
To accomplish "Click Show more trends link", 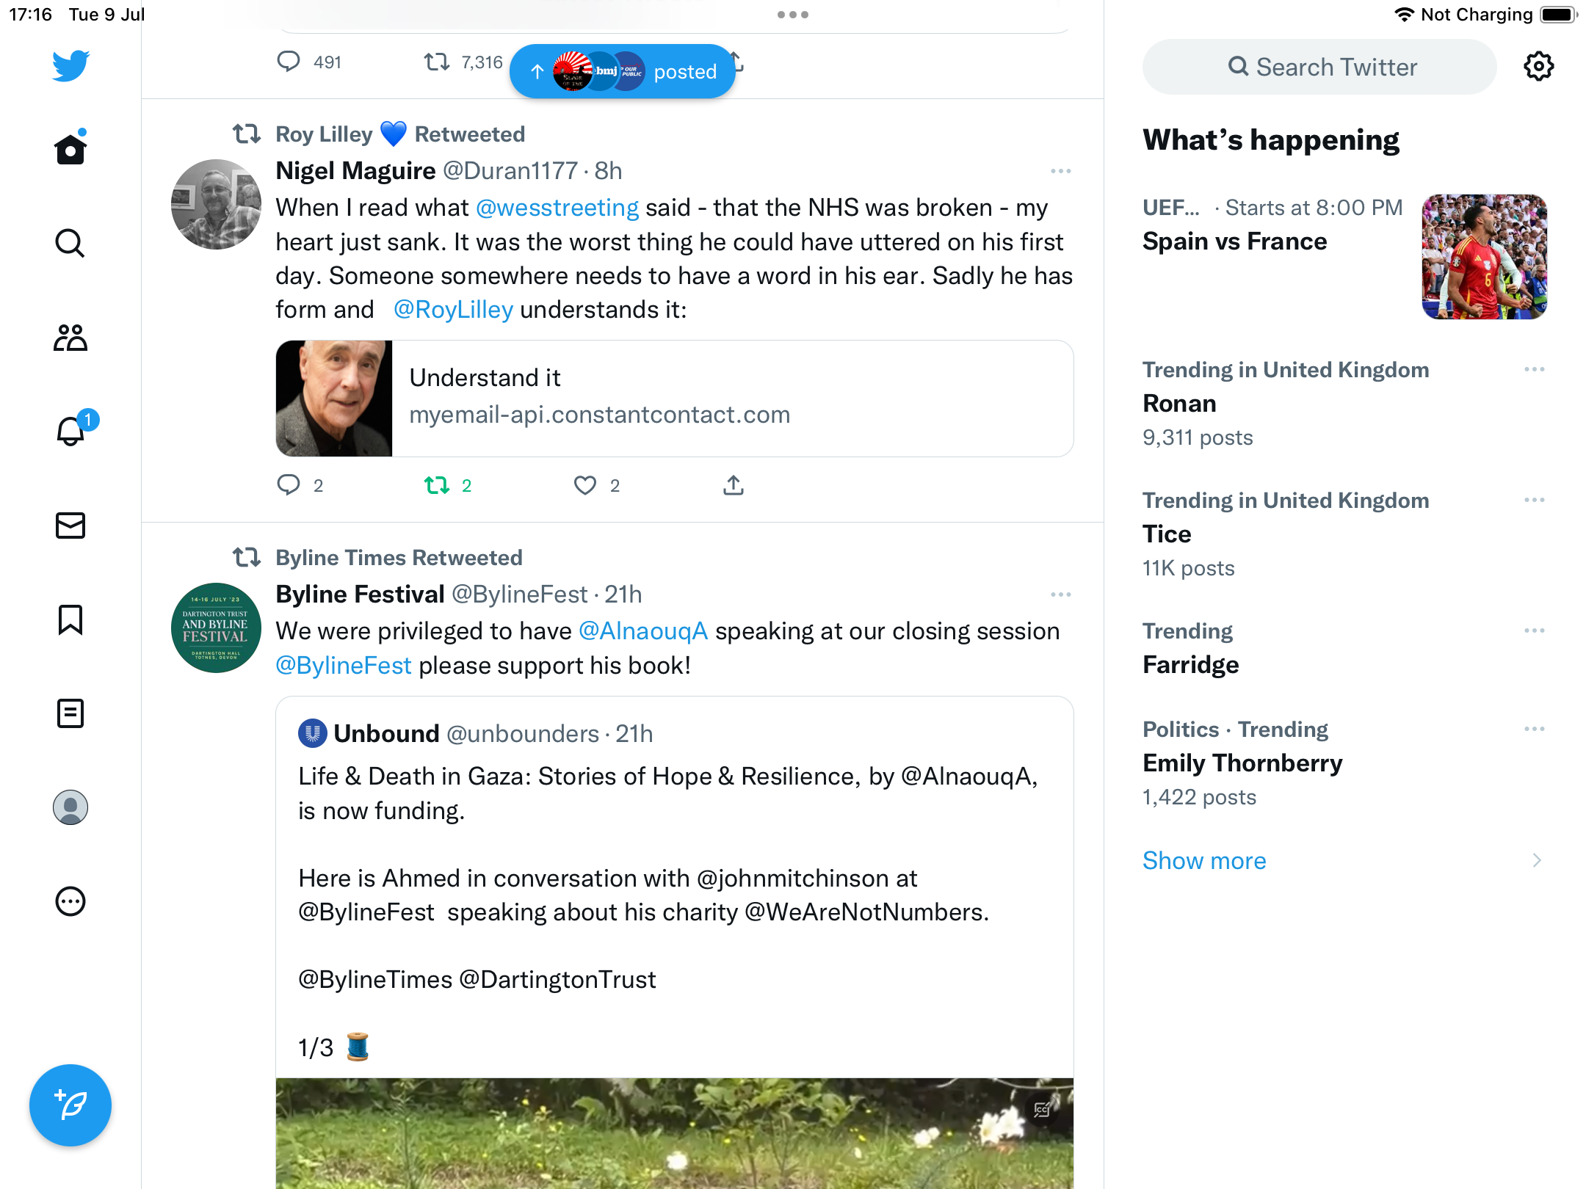I will 1204,860.
